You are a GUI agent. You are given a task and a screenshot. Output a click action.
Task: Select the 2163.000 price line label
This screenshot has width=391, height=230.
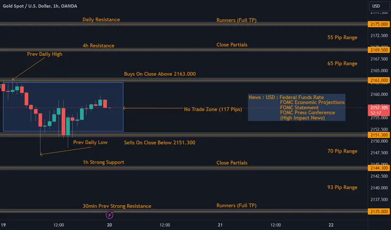tap(379, 80)
